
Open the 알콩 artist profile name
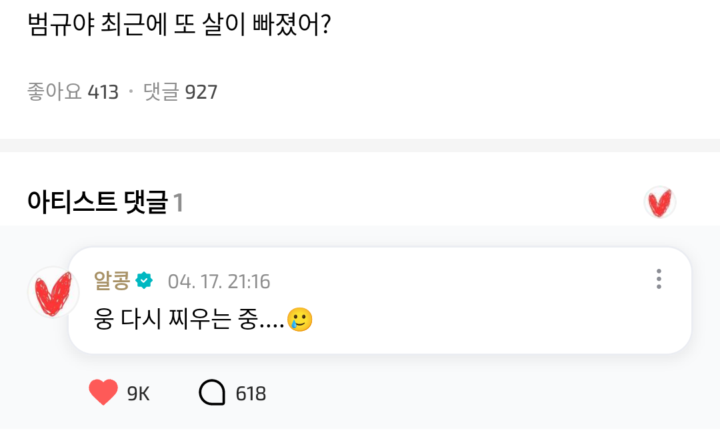(112, 281)
